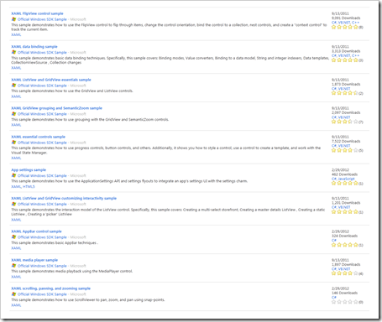Screen dimensions: 382x322
Task: Click Windows flag icon under XAML data binding sample
Action: coord(13,52)
